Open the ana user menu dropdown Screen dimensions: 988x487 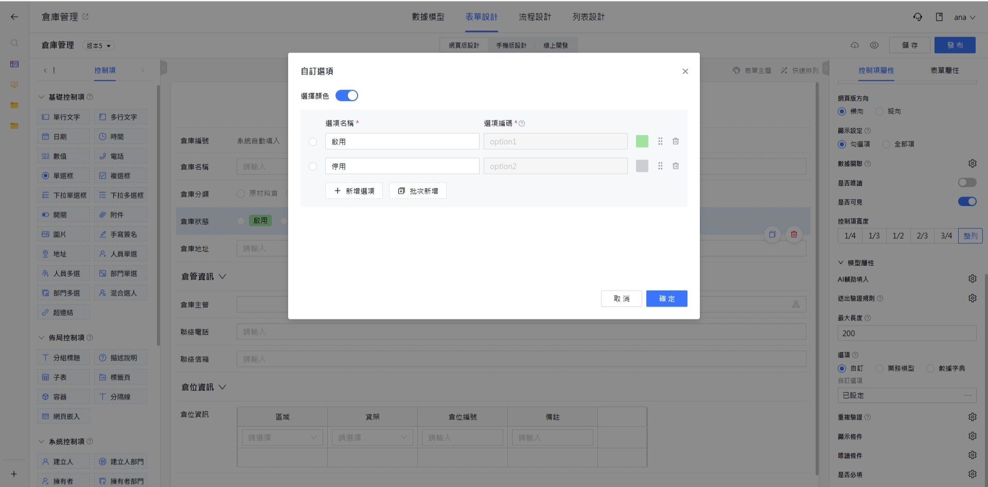pos(965,17)
